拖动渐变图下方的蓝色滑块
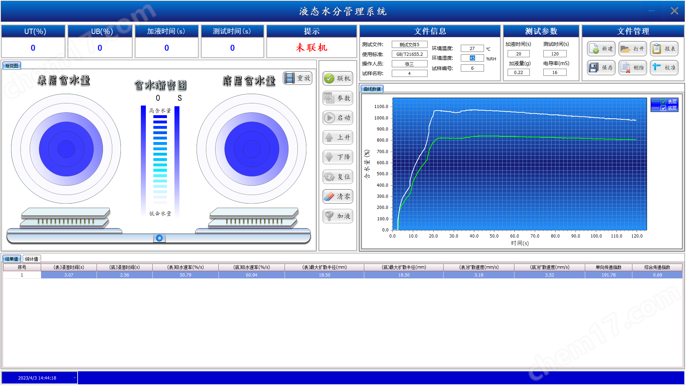Image resolution: width=686 pixels, height=386 pixels. click(x=159, y=238)
